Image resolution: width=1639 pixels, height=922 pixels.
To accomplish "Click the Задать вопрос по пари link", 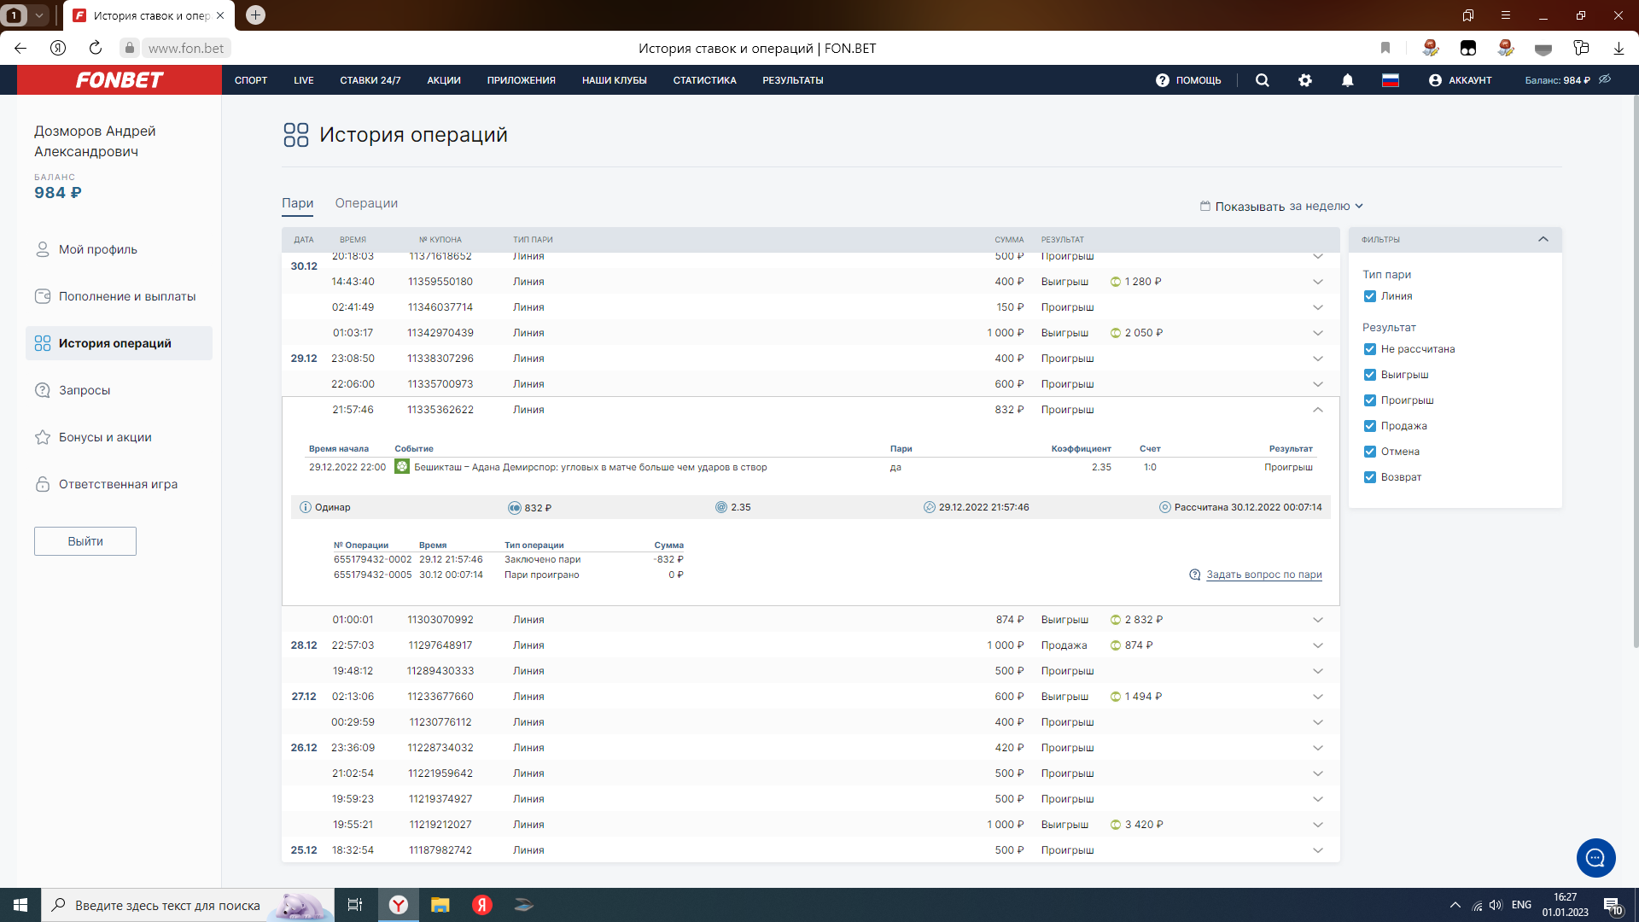I will [1263, 575].
